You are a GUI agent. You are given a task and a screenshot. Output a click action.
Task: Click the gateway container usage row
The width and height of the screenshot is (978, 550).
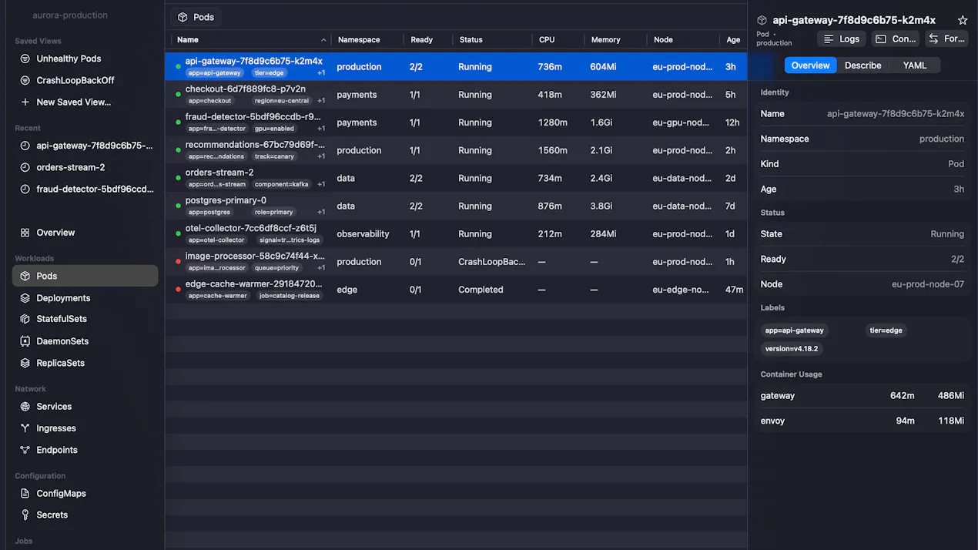pyautogui.click(x=862, y=396)
